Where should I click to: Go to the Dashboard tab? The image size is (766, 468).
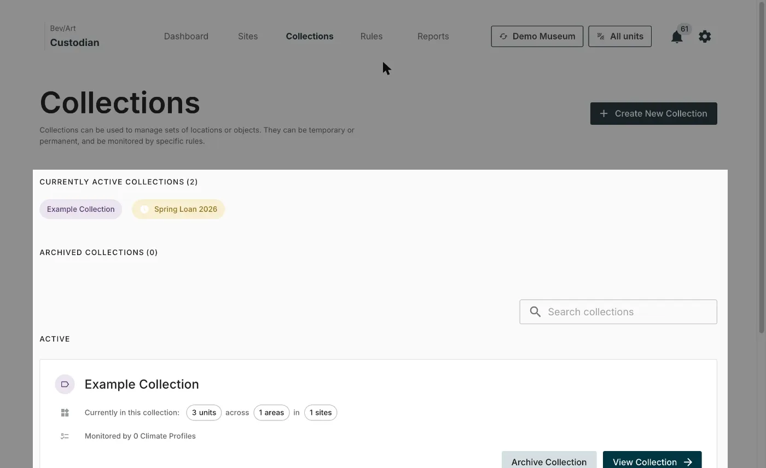[186, 37]
